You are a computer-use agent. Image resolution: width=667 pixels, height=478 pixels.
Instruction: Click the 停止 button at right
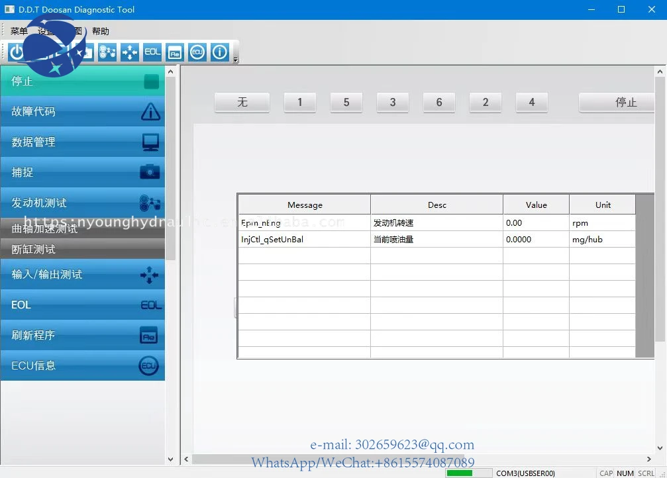[617, 103]
